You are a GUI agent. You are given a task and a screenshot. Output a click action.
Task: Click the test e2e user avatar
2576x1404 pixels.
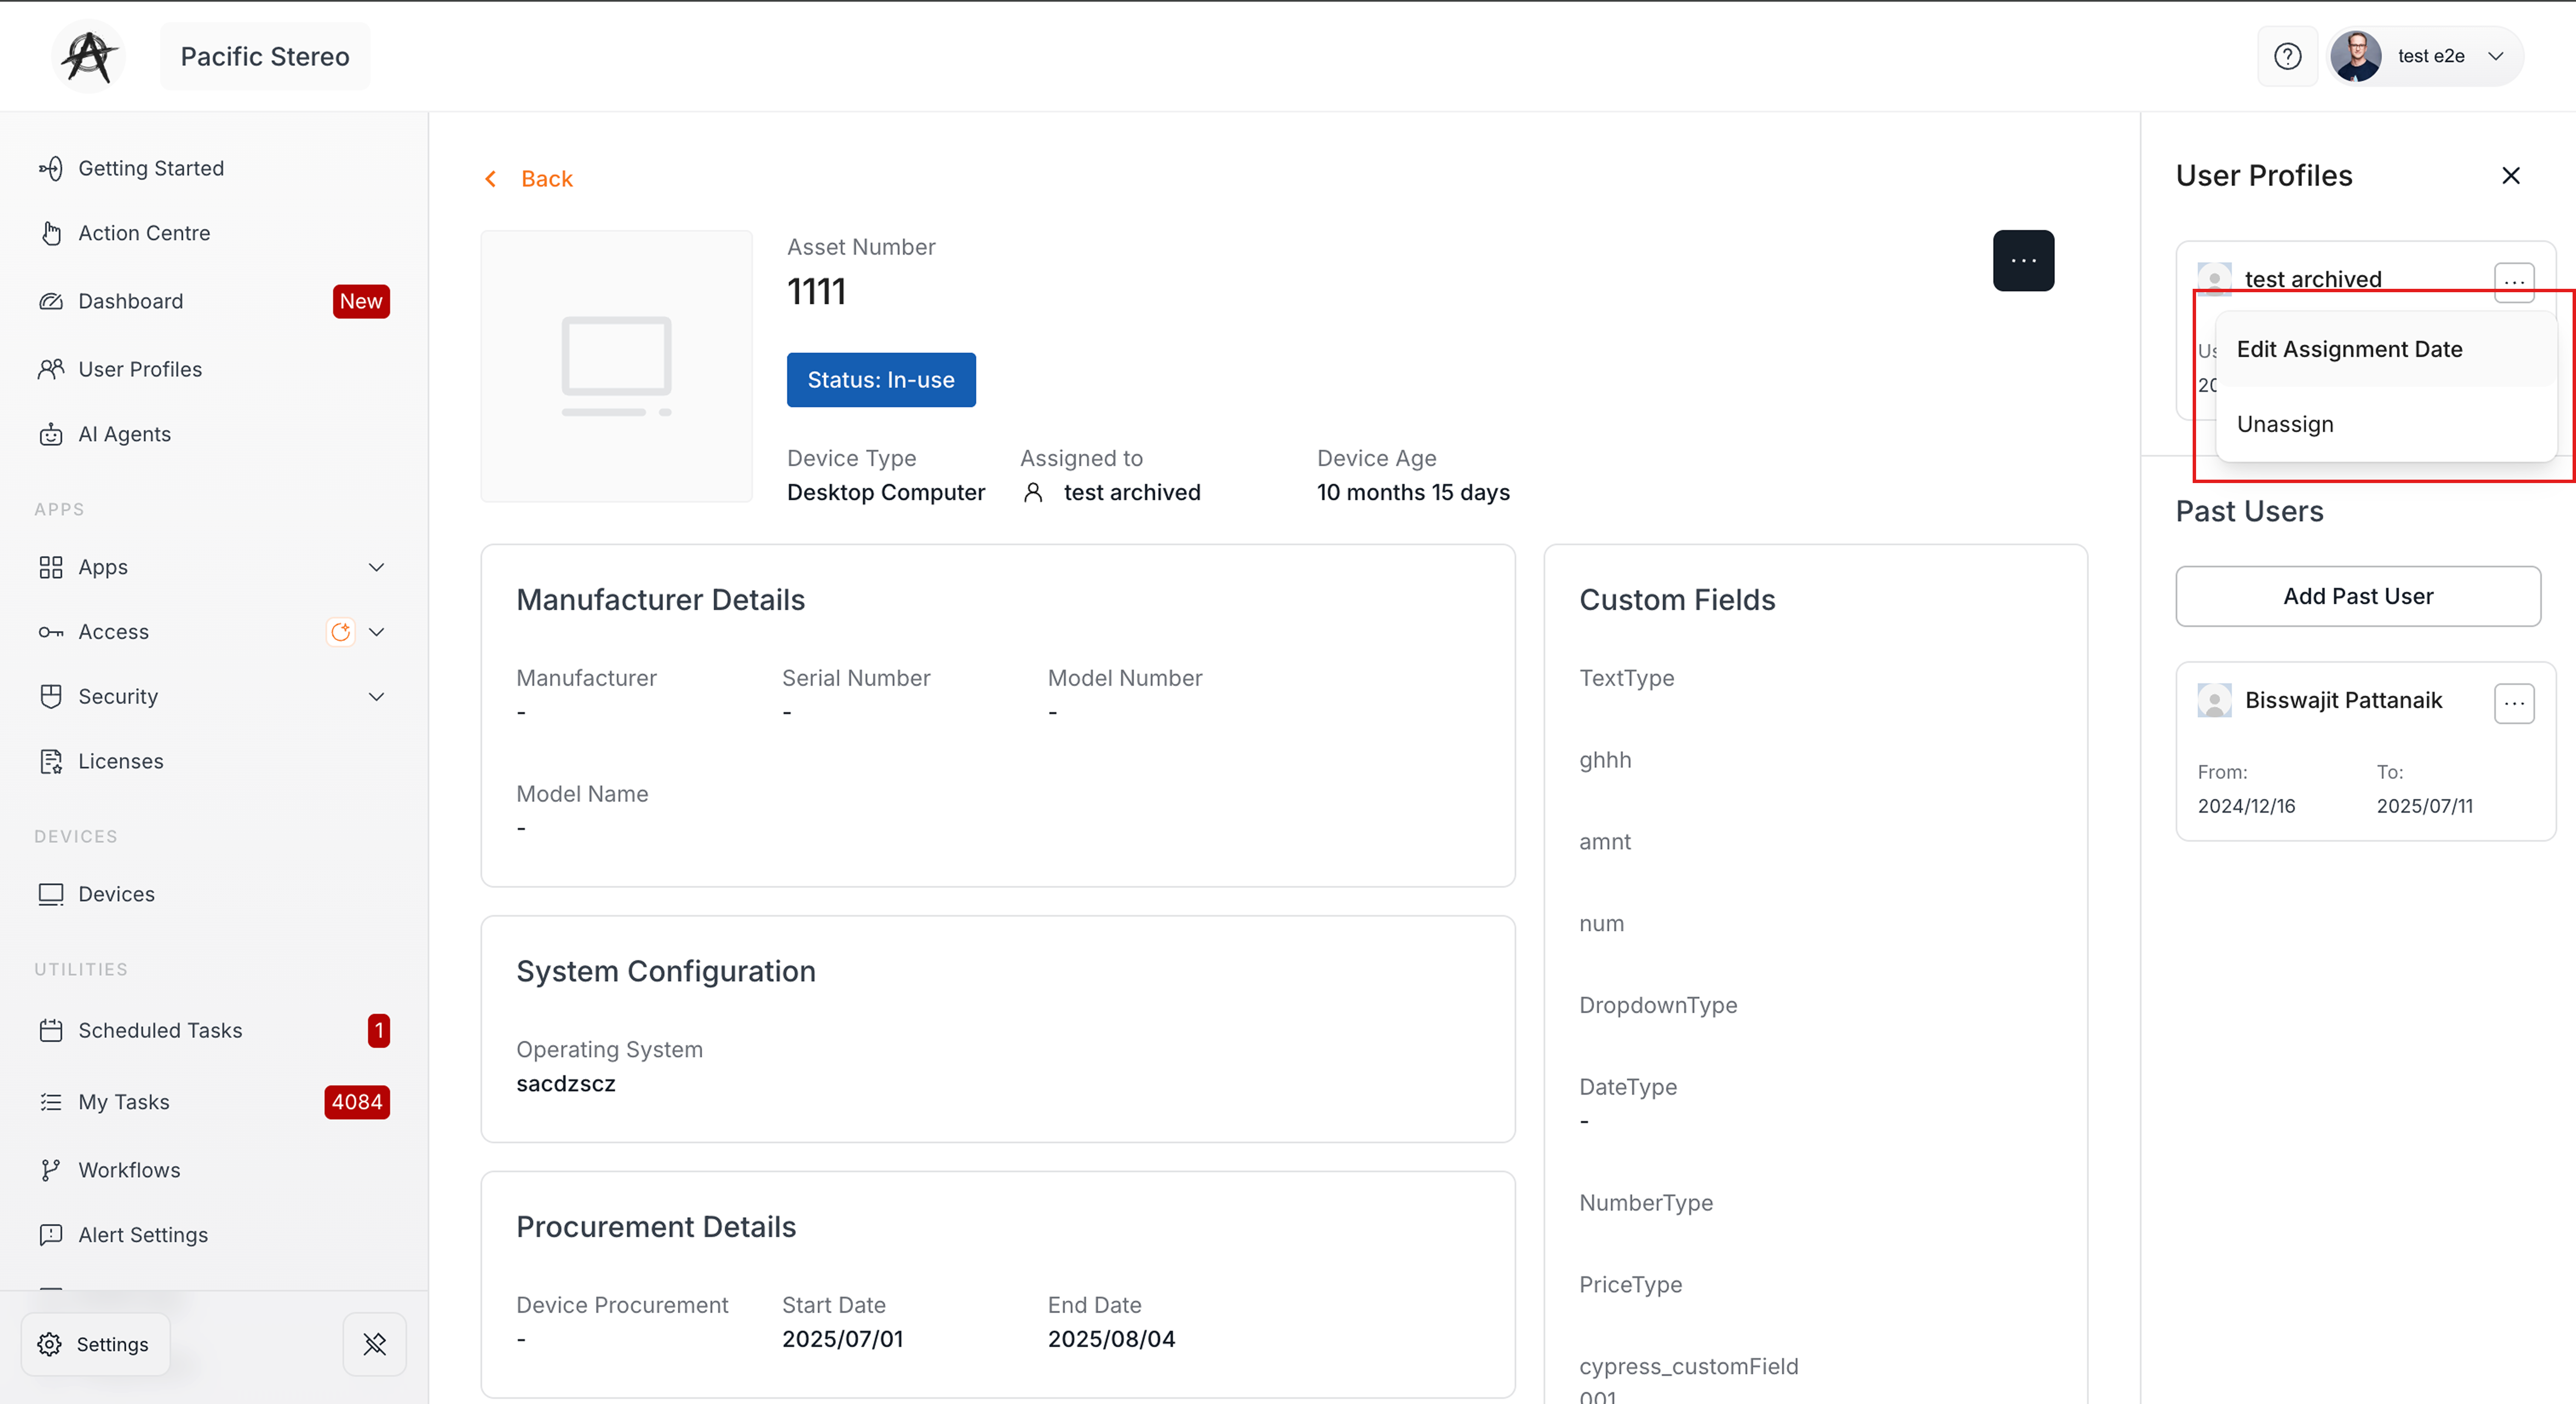tap(2356, 56)
